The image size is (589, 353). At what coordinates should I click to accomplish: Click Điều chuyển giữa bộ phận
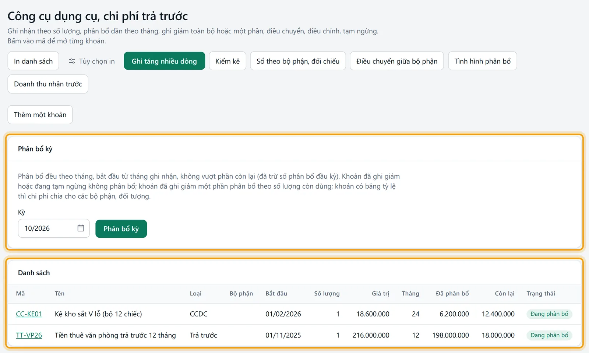tap(397, 61)
